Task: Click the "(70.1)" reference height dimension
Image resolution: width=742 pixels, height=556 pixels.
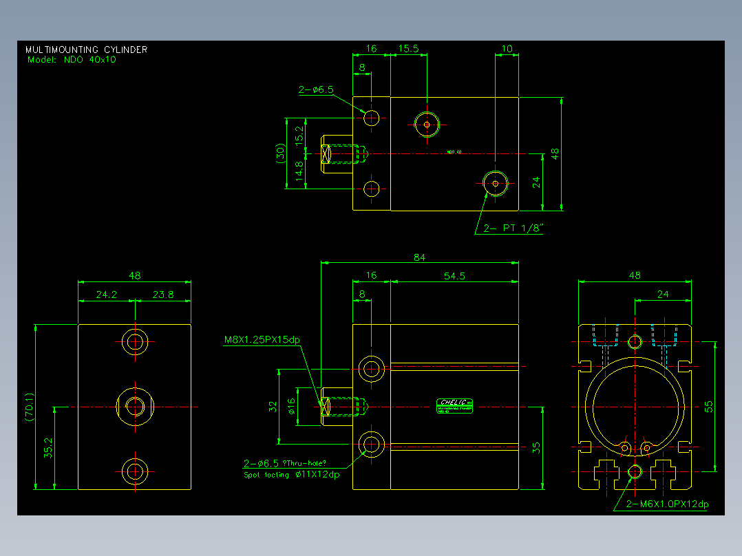Action: click(30, 407)
